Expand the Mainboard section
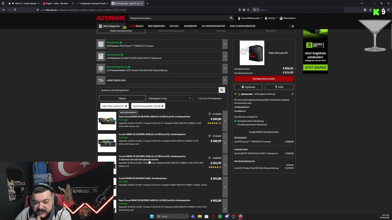 click(x=225, y=56)
